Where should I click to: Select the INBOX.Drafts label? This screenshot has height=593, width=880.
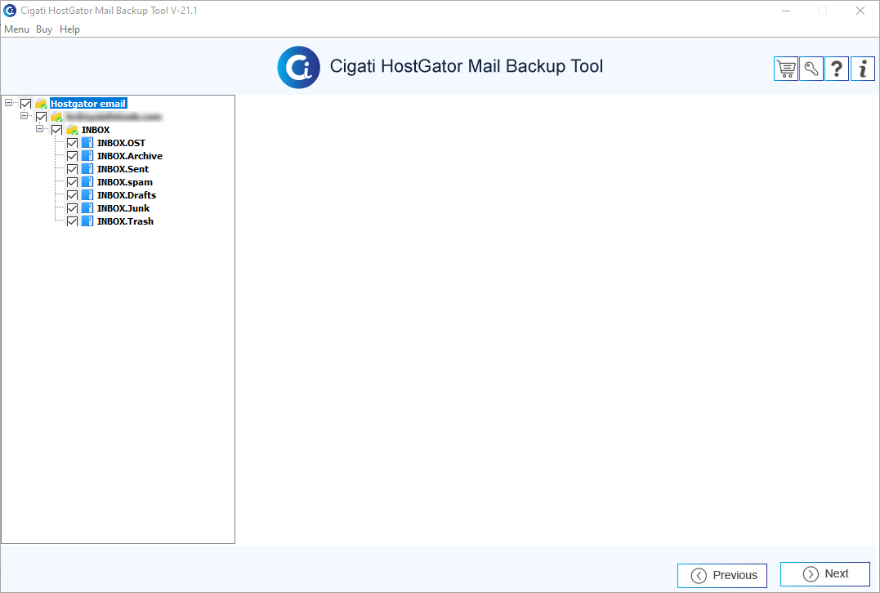[x=127, y=195]
